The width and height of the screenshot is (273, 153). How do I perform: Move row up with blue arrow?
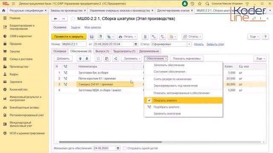(80, 59)
